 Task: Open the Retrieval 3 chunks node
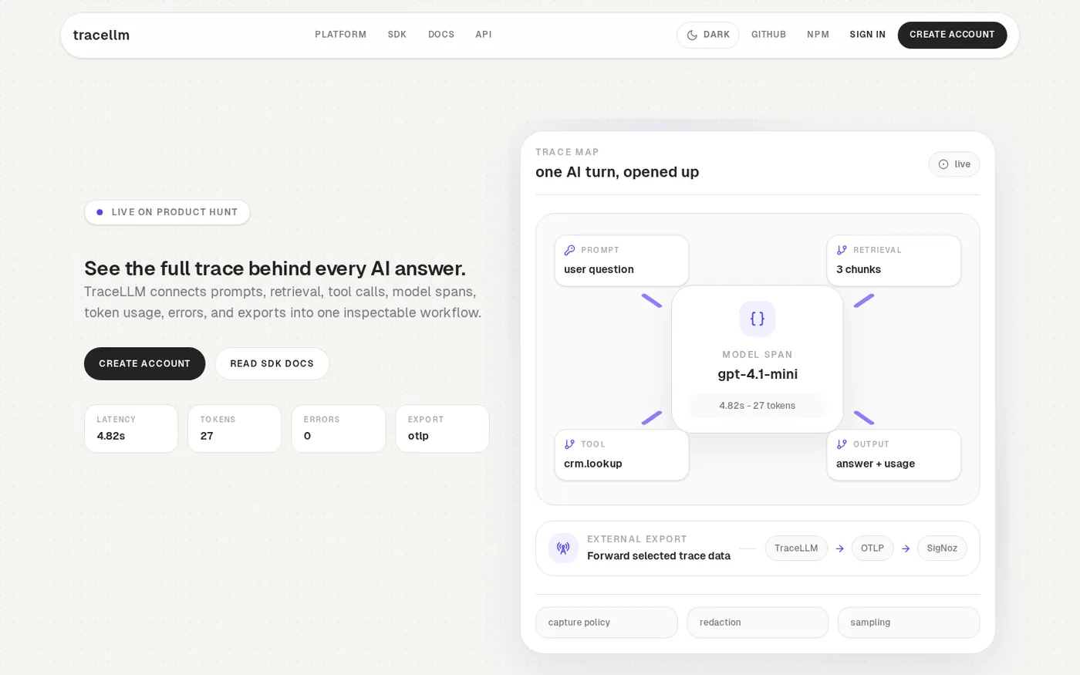point(894,261)
